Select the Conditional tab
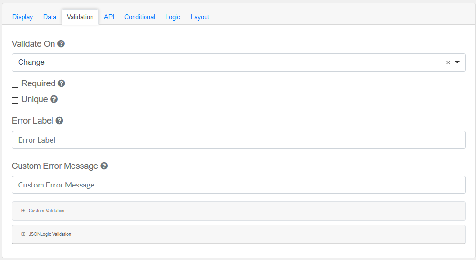This screenshot has width=476, height=260. click(140, 17)
